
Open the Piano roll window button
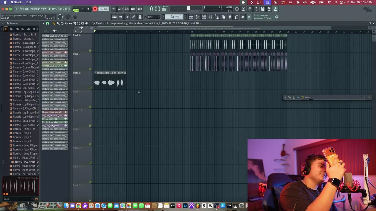pyautogui.click(x=197, y=17)
